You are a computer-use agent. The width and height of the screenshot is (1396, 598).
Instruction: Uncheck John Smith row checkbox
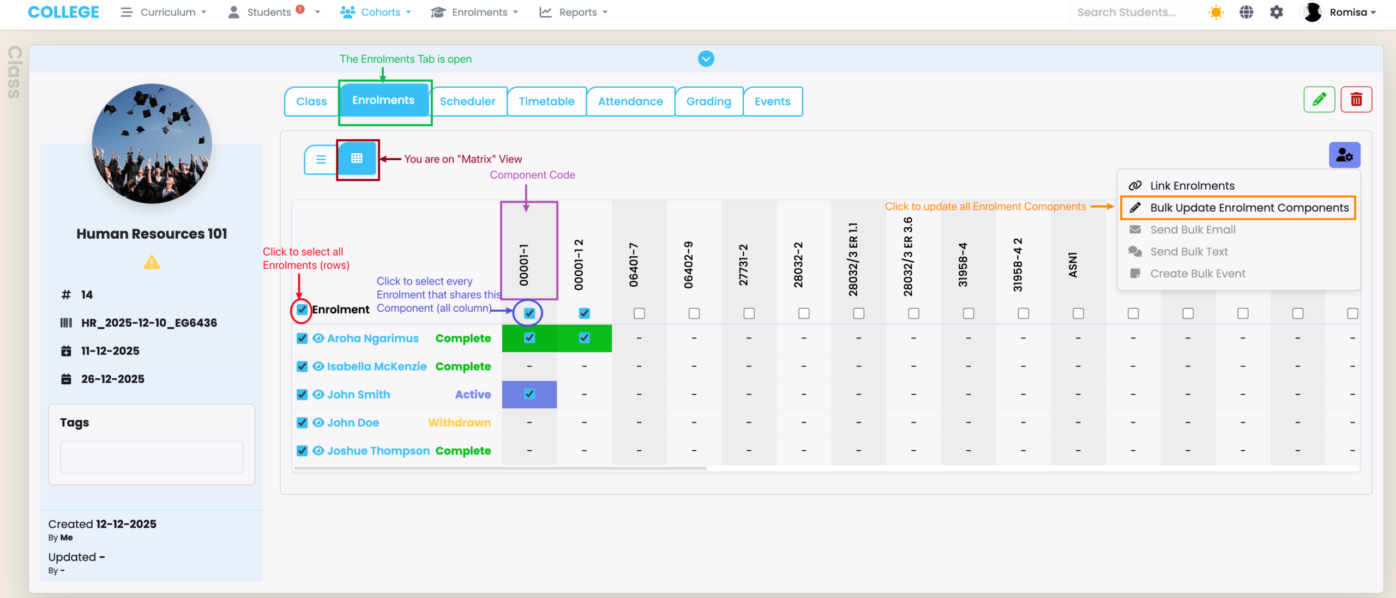point(302,395)
